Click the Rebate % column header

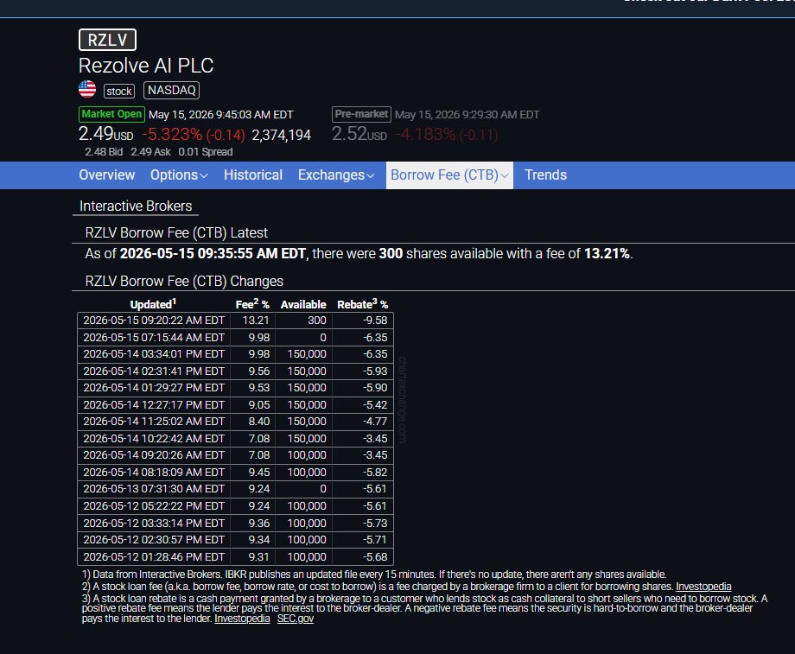pos(363,304)
